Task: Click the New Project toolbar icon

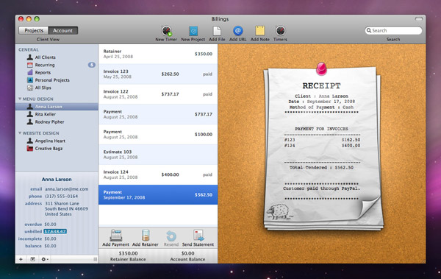Action: (x=193, y=31)
